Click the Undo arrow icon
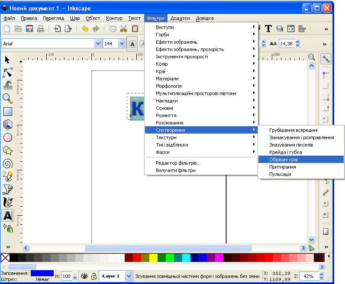Viewport: 345px width, 284px height. [85, 29]
